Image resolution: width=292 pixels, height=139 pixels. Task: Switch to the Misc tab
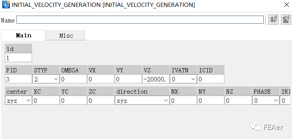(x=66, y=35)
